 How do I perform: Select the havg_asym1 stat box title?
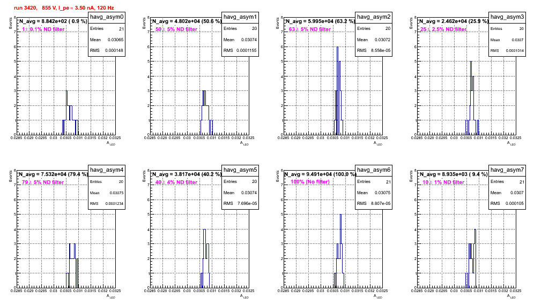(240, 17)
